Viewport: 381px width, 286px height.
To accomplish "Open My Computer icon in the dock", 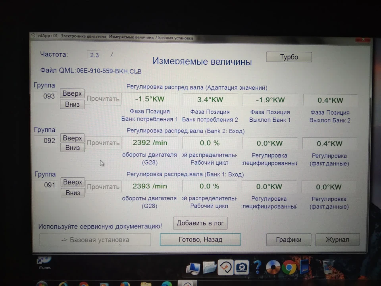I will click(193, 268).
